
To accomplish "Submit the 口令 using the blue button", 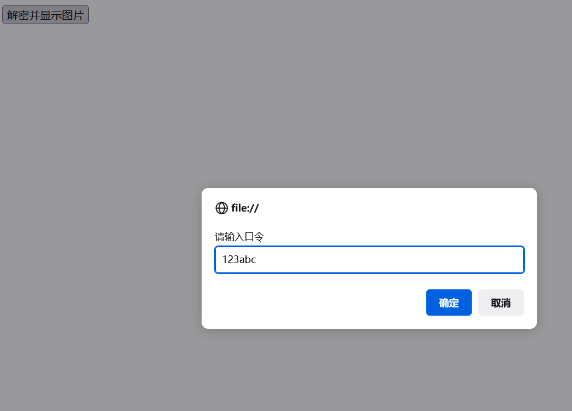I will click(x=449, y=302).
